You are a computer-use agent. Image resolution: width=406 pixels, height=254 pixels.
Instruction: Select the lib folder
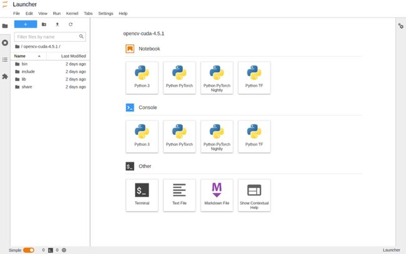point(50,79)
